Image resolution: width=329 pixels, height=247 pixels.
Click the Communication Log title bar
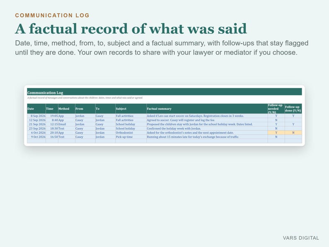[x=164, y=92]
